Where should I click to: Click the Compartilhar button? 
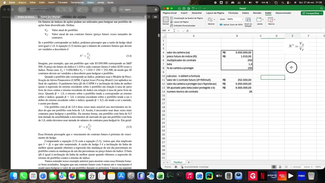[312, 13]
